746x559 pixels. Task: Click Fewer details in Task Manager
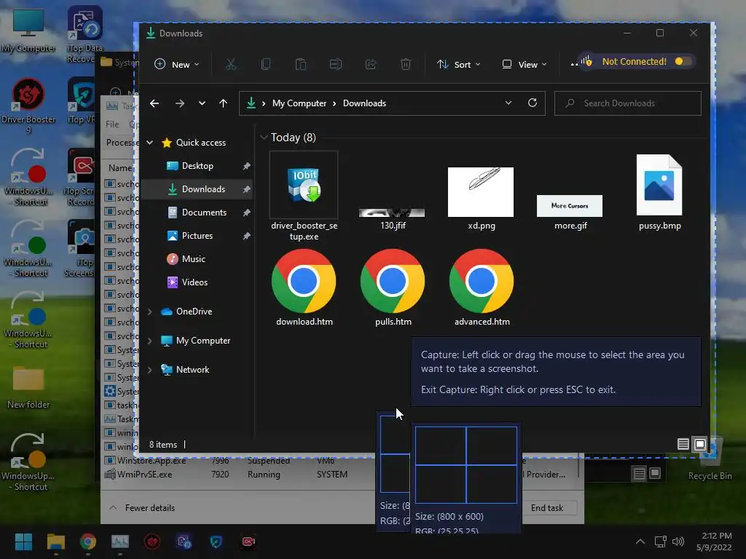[x=143, y=507]
